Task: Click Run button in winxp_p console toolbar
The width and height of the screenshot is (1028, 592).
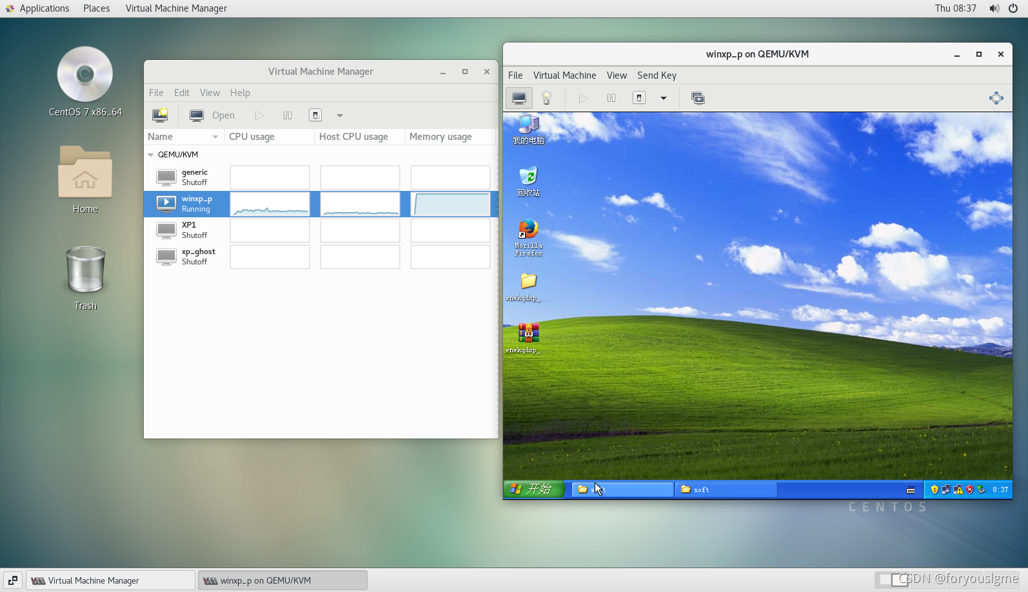Action: [x=583, y=98]
